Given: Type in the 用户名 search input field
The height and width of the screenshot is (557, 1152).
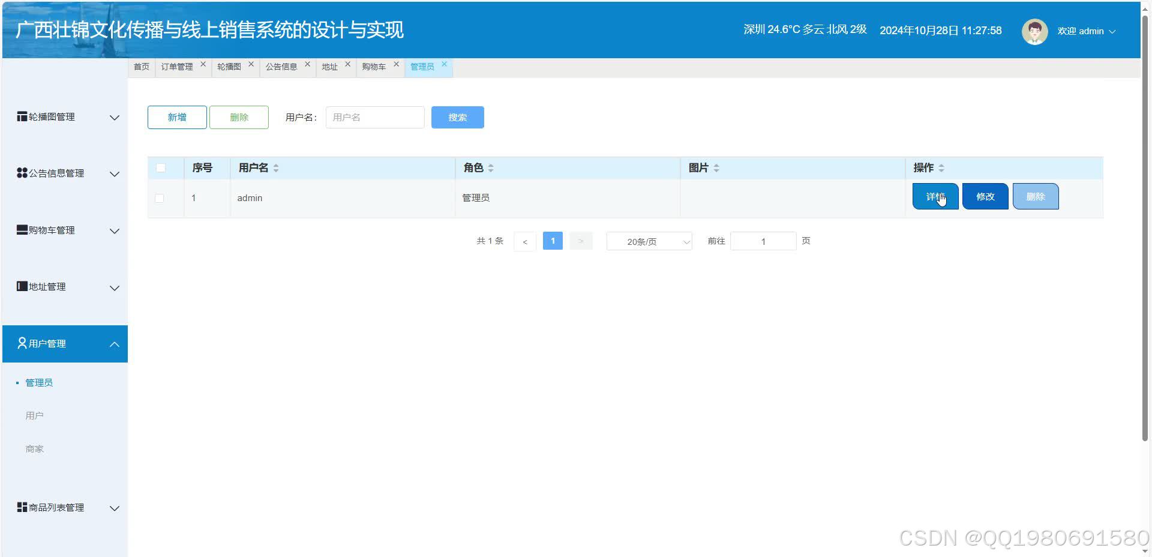Looking at the screenshot, I should click(374, 117).
